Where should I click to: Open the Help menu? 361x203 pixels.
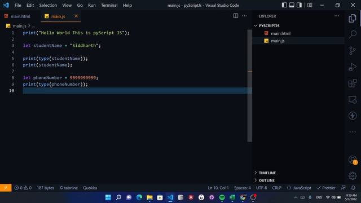click(x=127, y=5)
